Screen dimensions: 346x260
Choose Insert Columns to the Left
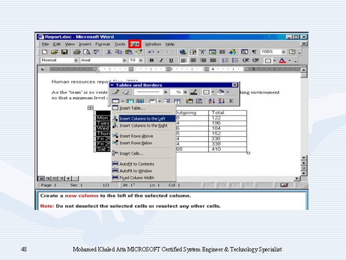143,118
